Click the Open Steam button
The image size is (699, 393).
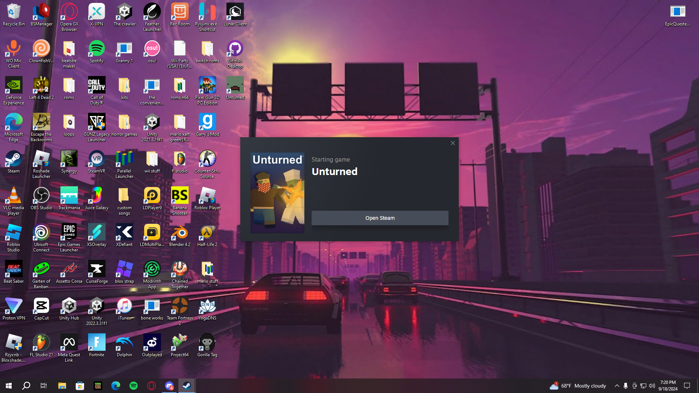(x=380, y=218)
